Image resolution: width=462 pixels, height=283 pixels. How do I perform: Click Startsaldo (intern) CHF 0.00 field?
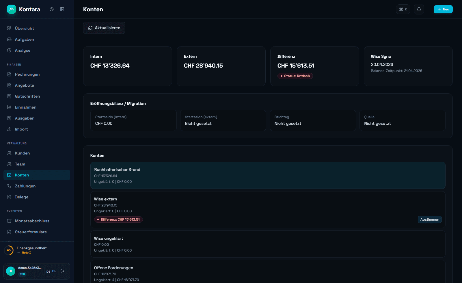point(133,120)
